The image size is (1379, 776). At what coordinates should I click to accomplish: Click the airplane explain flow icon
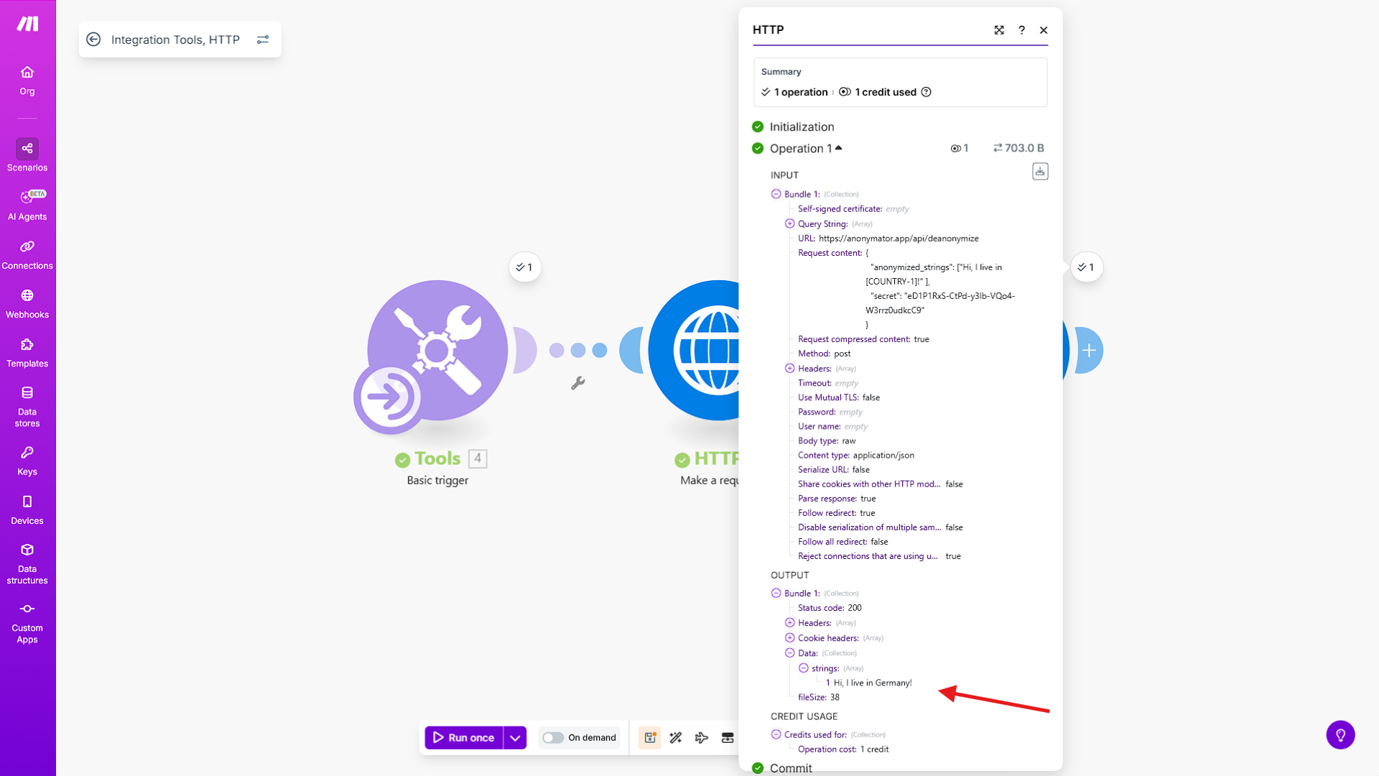tap(702, 738)
